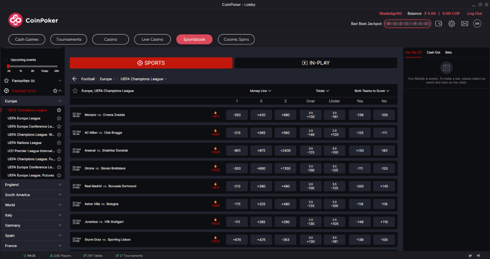Click 259 Tables in status bar
Image resolution: width=490 pixels, height=259 pixels.
point(93,256)
